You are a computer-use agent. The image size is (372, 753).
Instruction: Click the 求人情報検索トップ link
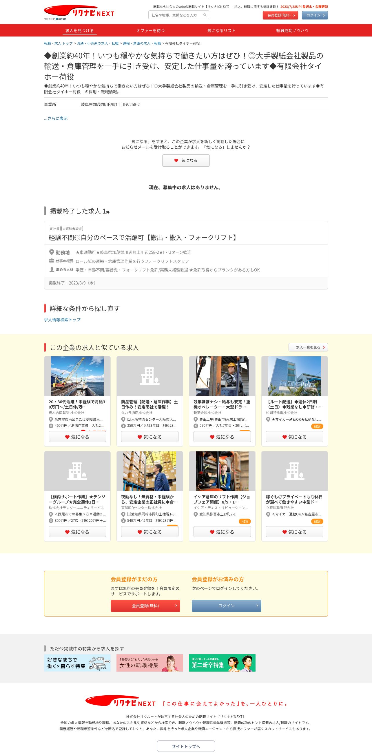pos(62,320)
